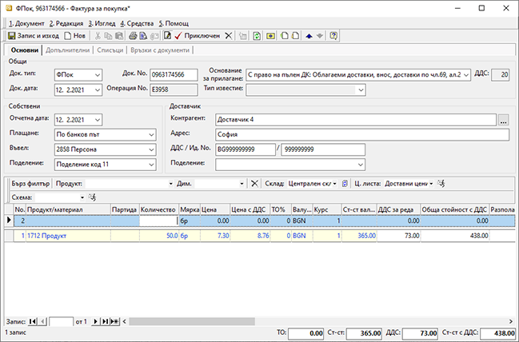
Task: Click the blue up arrow icon
Action: pyautogui.click(x=309, y=36)
